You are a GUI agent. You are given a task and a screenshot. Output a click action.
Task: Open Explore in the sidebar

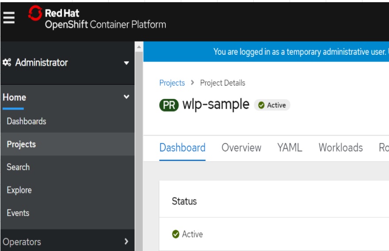(19, 190)
